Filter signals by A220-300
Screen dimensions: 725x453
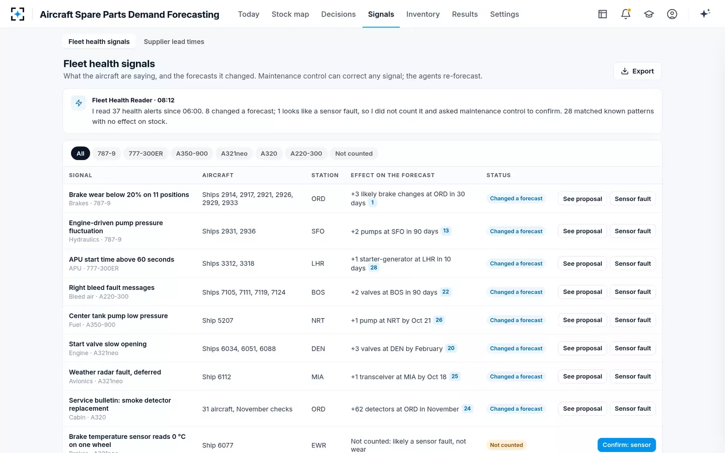point(306,154)
